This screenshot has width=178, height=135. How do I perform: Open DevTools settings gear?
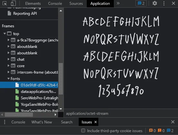154,4
